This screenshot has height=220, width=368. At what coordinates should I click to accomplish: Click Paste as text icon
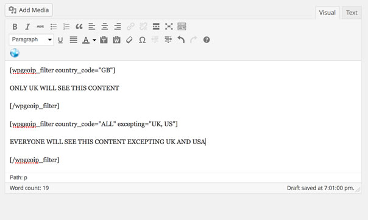tap(104, 40)
